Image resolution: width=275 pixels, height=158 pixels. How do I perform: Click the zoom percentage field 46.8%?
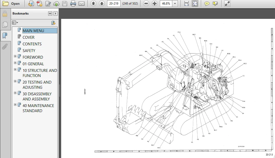click(x=166, y=4)
